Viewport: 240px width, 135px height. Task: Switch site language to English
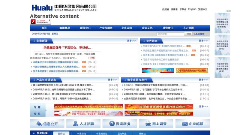[192, 9]
